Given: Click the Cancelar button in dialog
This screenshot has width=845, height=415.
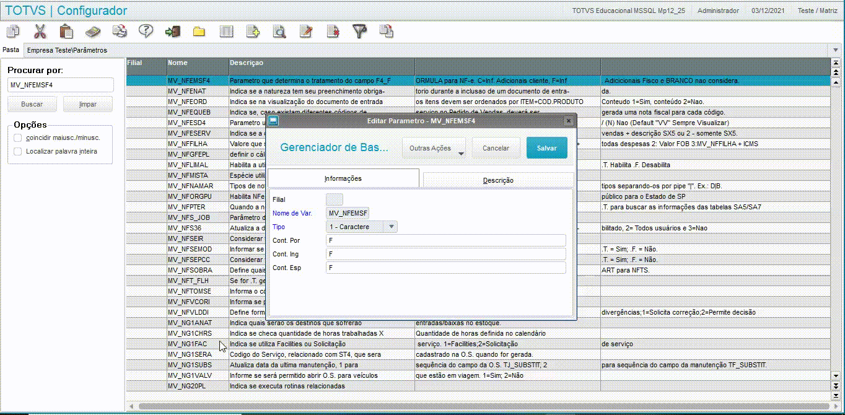Looking at the screenshot, I should point(496,148).
